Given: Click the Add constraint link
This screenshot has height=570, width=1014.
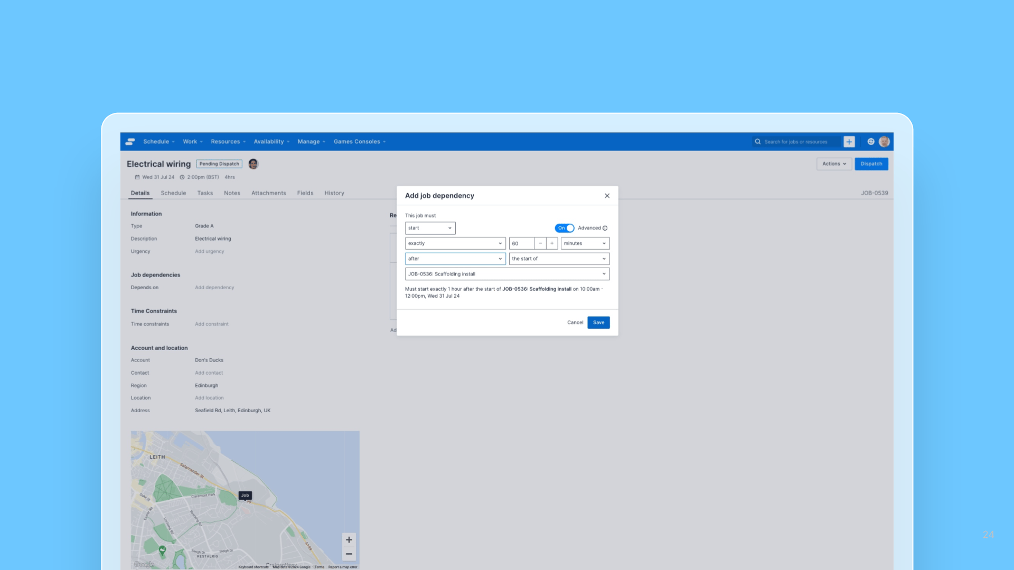Looking at the screenshot, I should [x=212, y=324].
